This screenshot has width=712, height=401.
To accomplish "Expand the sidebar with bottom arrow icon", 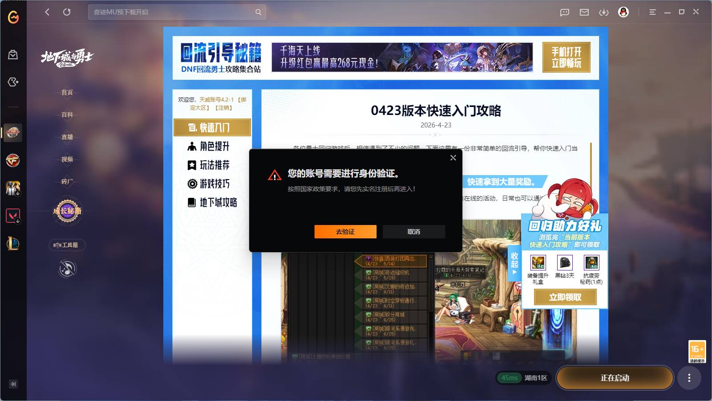I will pos(13,384).
